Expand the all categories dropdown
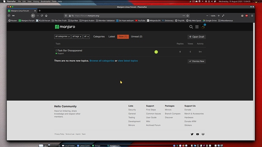This screenshot has width=262, height=147. click(63, 36)
